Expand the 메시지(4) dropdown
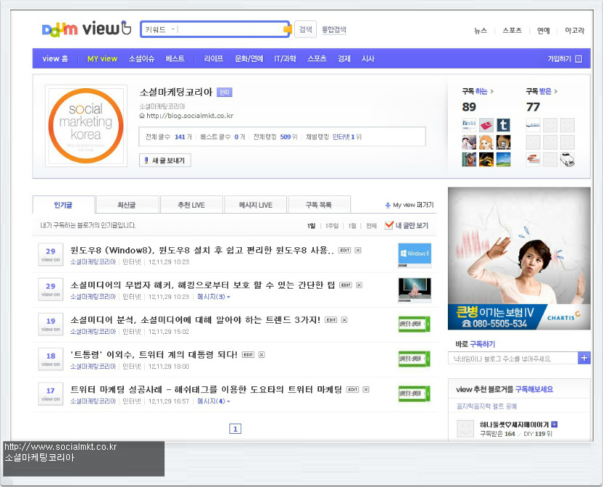The image size is (603, 487). click(213, 401)
